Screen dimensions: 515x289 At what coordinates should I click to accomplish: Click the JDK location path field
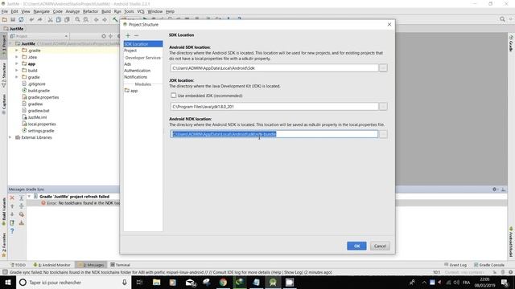[274, 107]
